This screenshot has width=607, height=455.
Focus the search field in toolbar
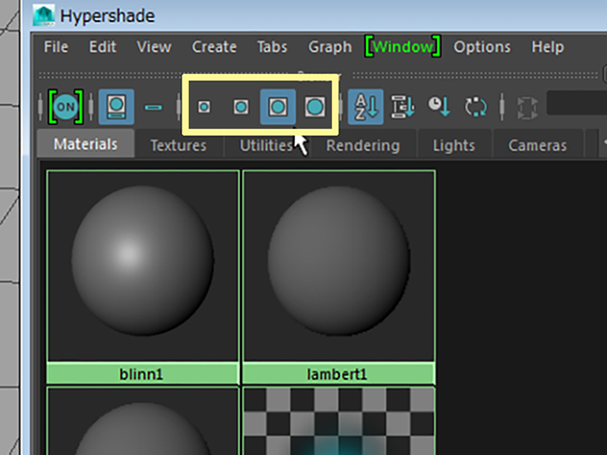coord(577,103)
